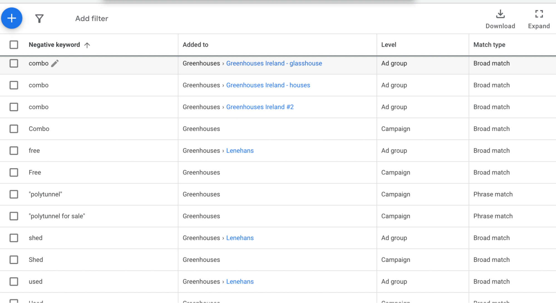The width and height of the screenshot is (556, 303).
Task: Click the pencil edit icon next to combo
Action: [x=56, y=63]
